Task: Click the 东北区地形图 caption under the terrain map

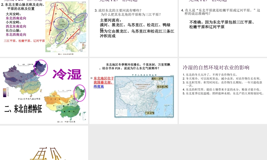Action: tap(66, 54)
